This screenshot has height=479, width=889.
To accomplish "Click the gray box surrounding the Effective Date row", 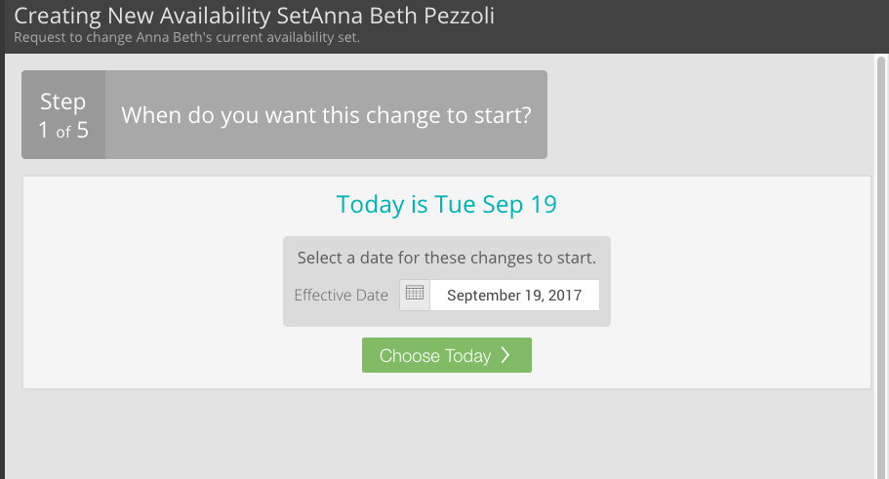I will (x=447, y=281).
